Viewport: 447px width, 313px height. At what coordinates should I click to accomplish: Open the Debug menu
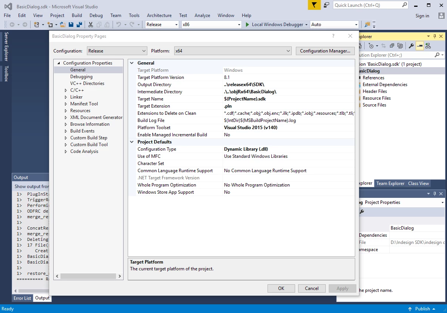tap(96, 15)
